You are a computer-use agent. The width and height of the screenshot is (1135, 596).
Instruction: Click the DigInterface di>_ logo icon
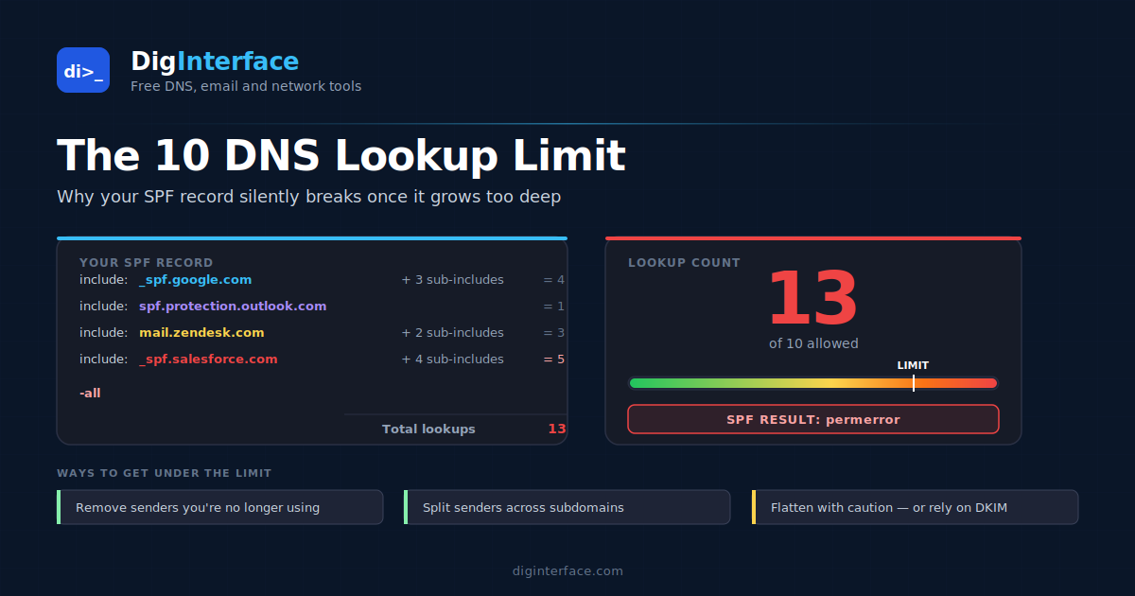pos(83,70)
